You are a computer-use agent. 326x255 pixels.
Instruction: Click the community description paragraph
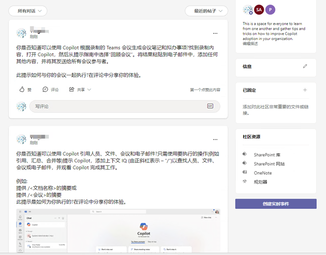[x=274, y=31]
